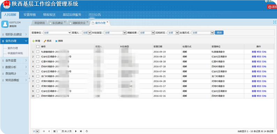Expand 查询统计 sidebar section
This screenshot has width=277, height=134.
tap(14, 73)
